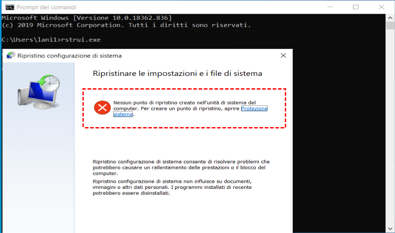Click the paragraph mentioning 'non influisce su documenti'
395x233 pixels.
[172, 187]
